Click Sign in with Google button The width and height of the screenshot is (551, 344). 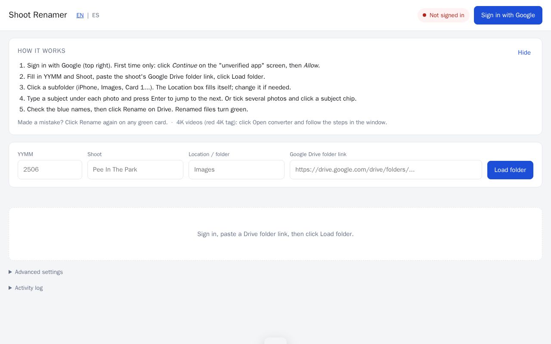click(x=508, y=15)
